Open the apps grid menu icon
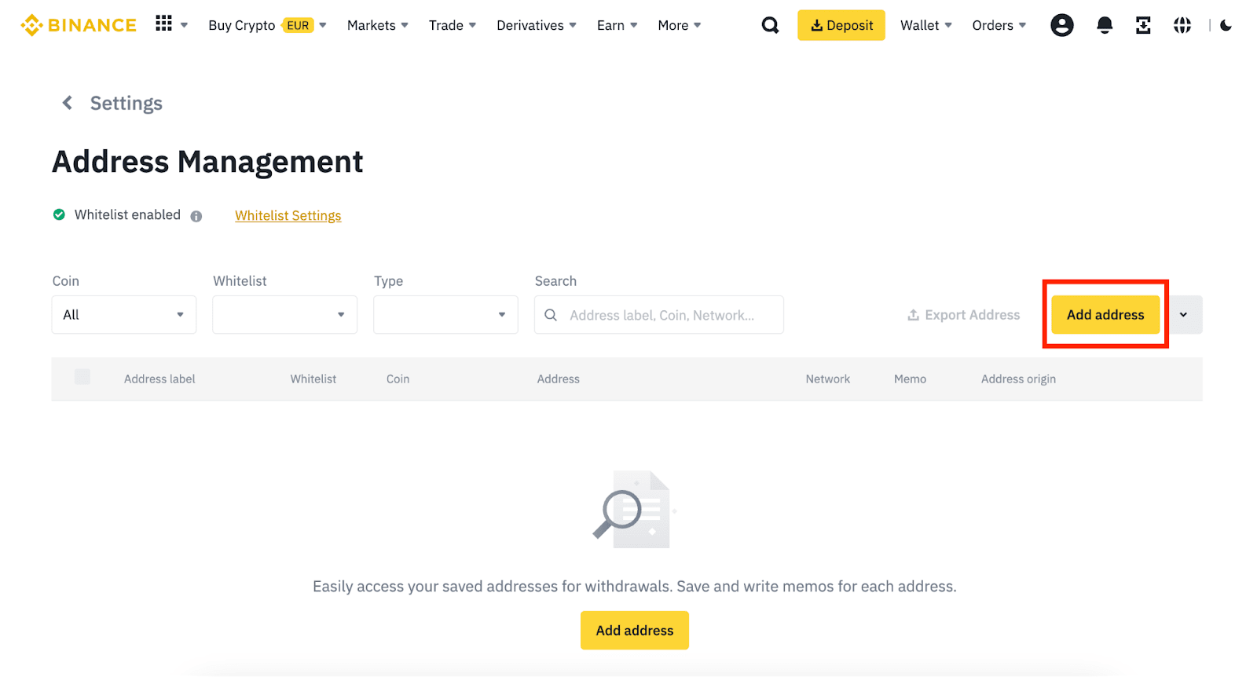This screenshot has width=1257, height=677. click(163, 24)
